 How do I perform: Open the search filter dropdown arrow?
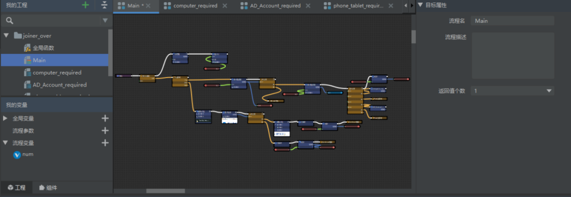click(x=105, y=21)
